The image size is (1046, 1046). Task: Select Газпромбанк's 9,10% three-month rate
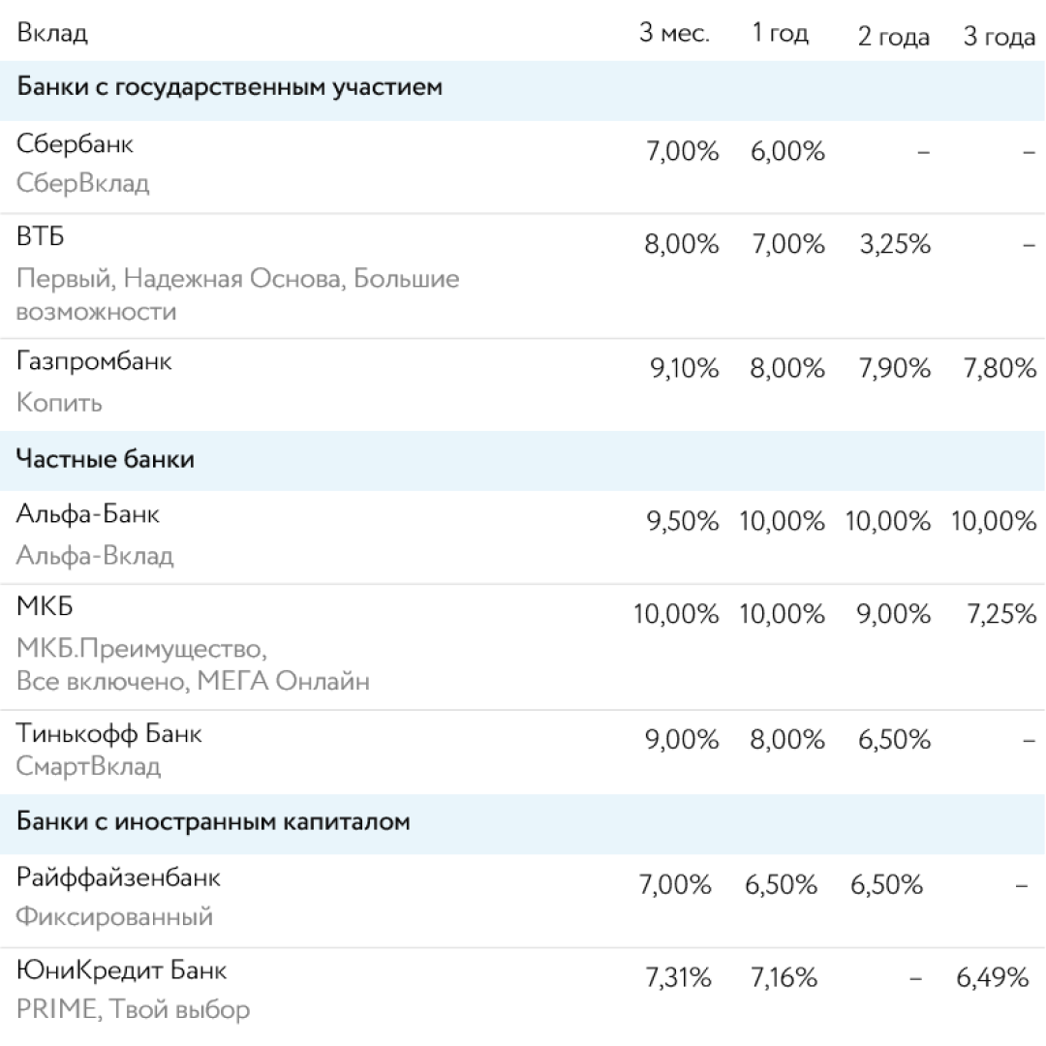[682, 369]
